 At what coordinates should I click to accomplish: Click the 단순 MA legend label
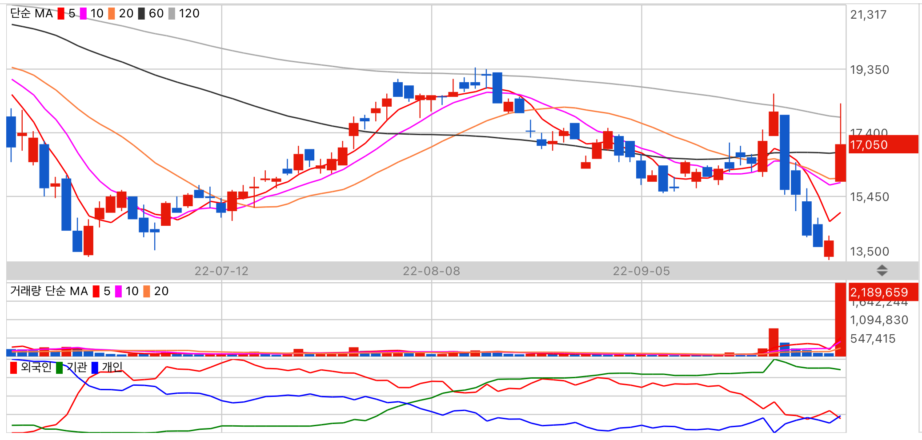pyautogui.click(x=32, y=14)
